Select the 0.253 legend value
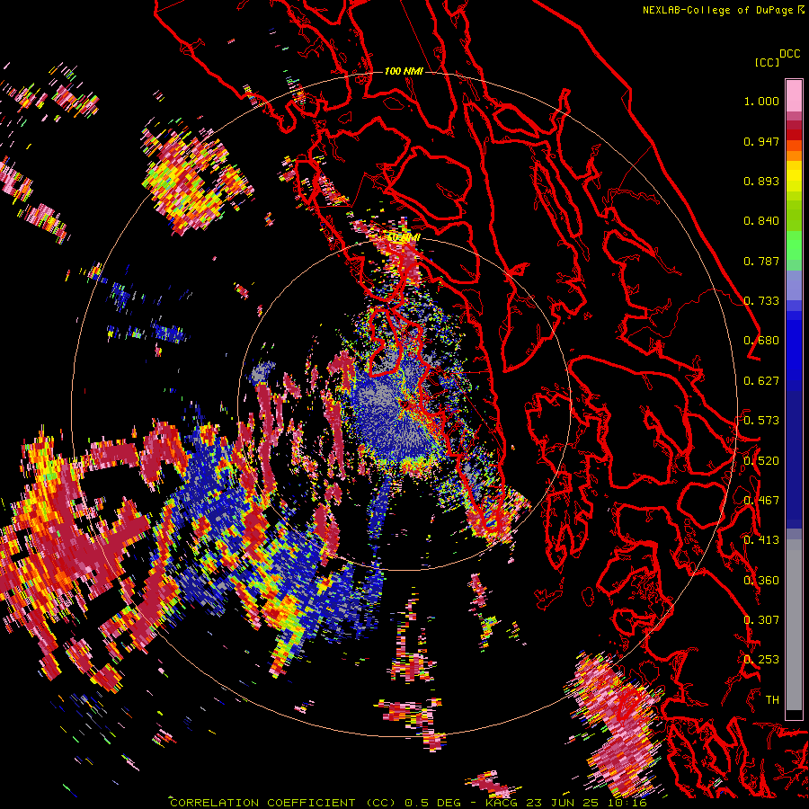The image size is (809, 809). coord(761,660)
